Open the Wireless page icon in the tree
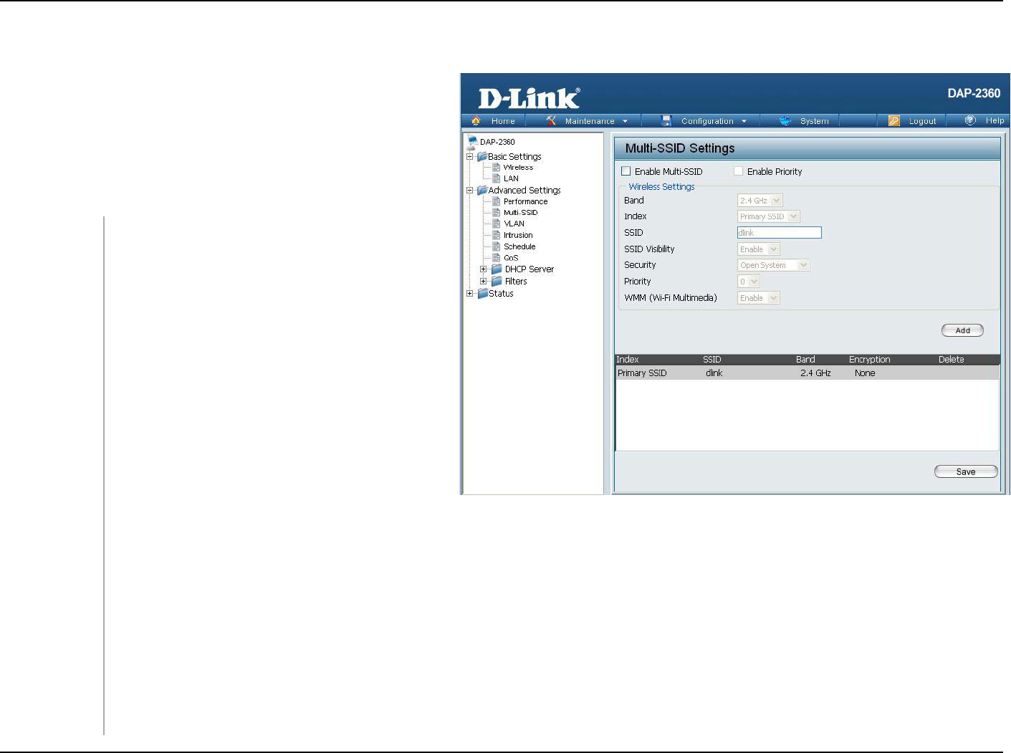The height and width of the screenshot is (753, 1011). pyautogui.click(x=497, y=168)
